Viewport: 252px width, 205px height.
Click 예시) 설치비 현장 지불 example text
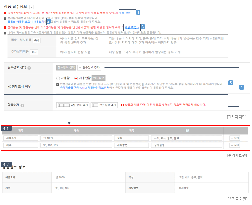click(x=75, y=52)
